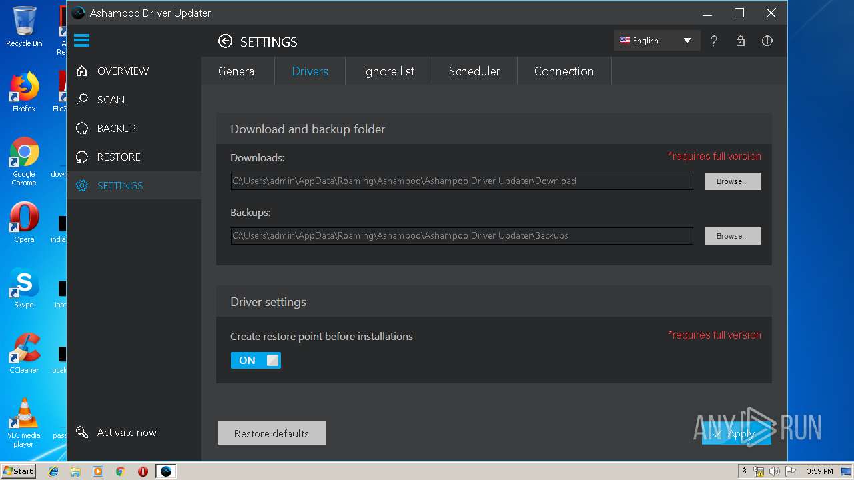
Task: Open the Opera taskbar icon
Action: click(x=143, y=471)
